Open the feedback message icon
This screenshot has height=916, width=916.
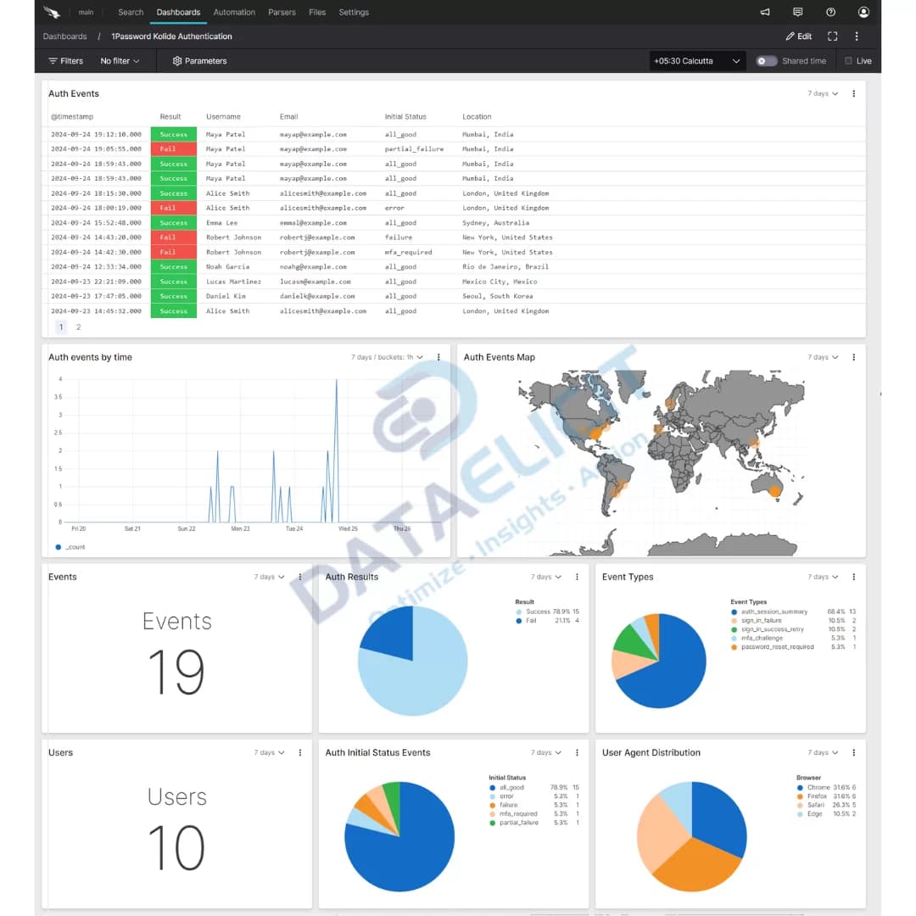click(797, 12)
